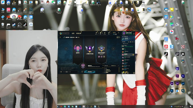This screenshot has height=108, width=193.
Task: Open the QQ penguin desktop icon
Action: 48,2
